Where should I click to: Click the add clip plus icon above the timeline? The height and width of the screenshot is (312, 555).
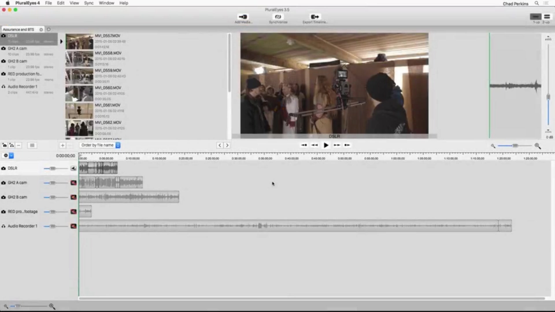click(x=62, y=145)
